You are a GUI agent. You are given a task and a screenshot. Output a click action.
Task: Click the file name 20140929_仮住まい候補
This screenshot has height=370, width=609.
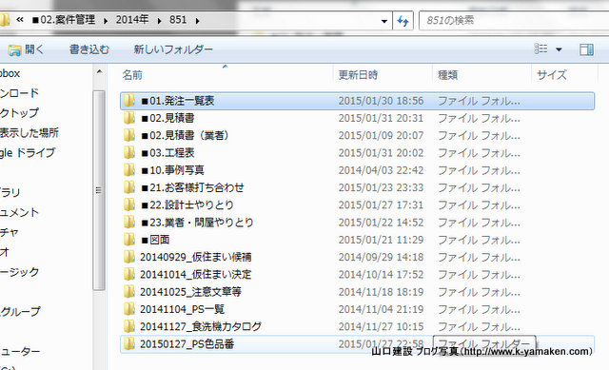click(x=196, y=257)
